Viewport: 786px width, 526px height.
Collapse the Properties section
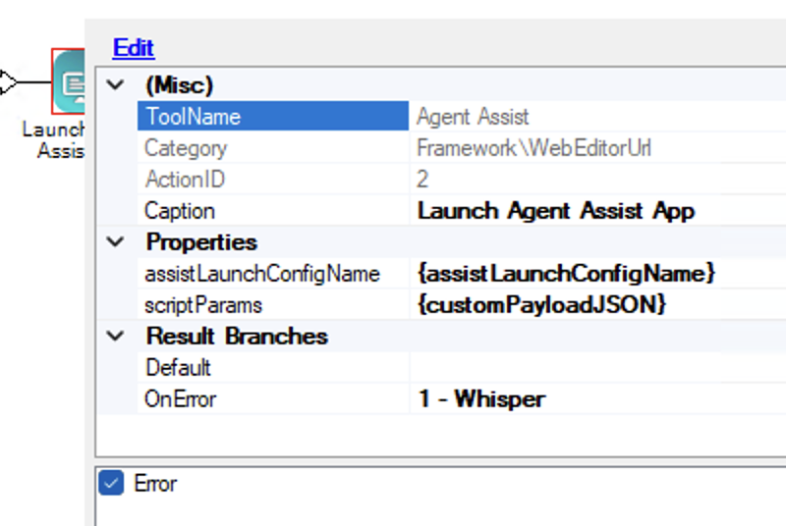(x=115, y=241)
